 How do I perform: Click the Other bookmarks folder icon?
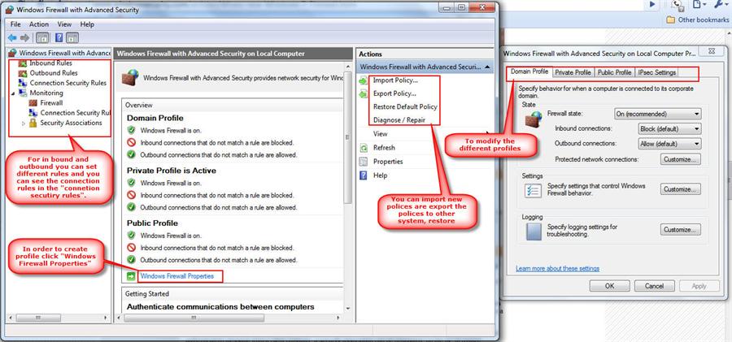point(670,19)
